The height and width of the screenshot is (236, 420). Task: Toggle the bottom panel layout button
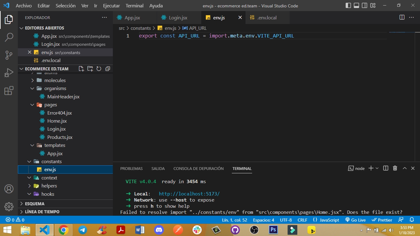pos(356,6)
